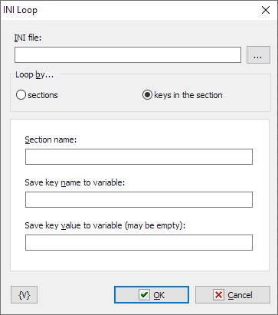Confirm the dialog with the OK button
Image resolution: width=278 pixels, height=315 pixels.
[152, 295]
